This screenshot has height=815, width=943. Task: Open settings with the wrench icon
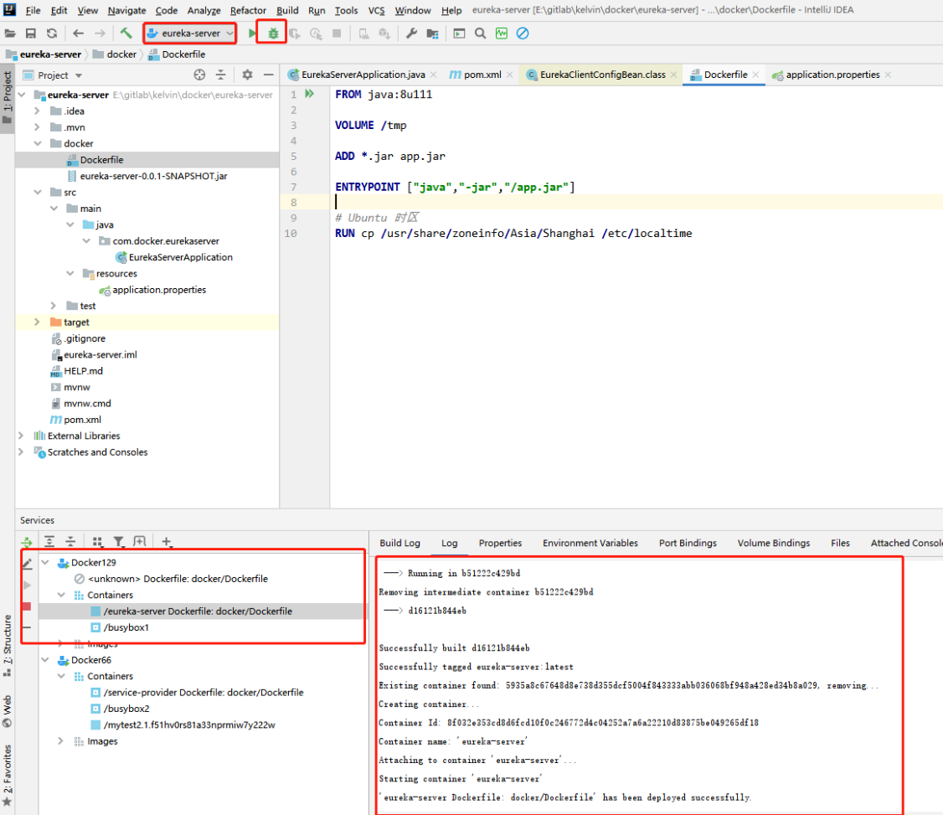411,33
